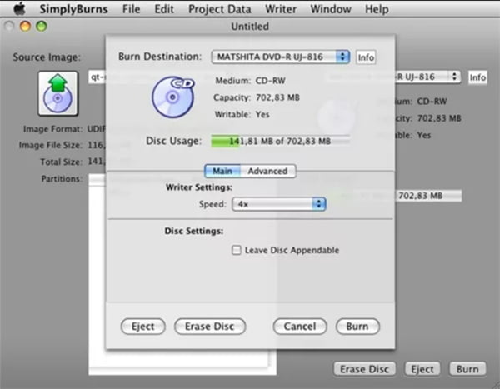Click Burn button in main window
This screenshot has width=500, height=389.
(x=467, y=369)
